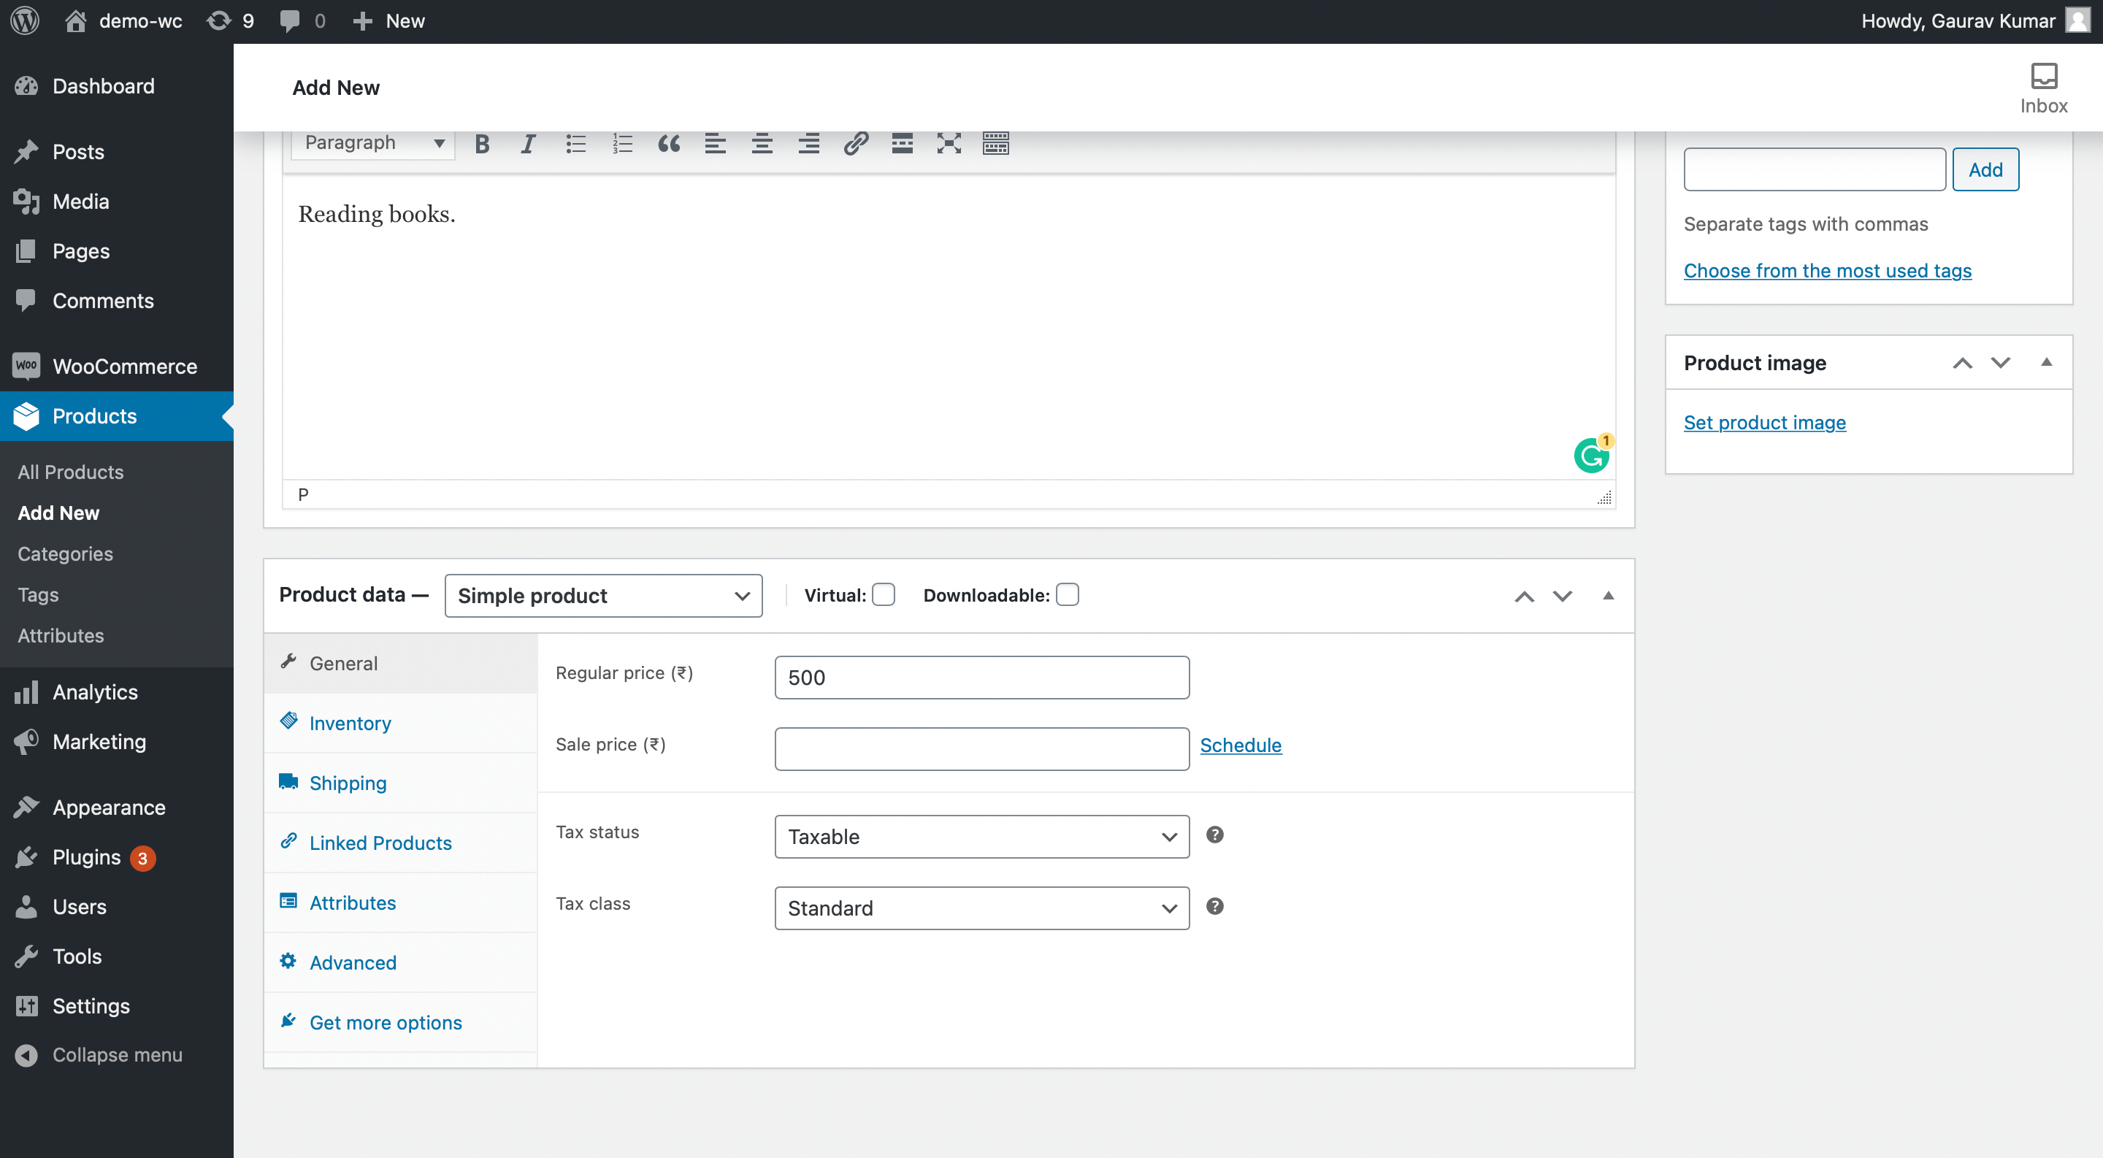This screenshot has height=1158, width=2103.
Task: Enable the Virtual product checkbox
Action: tap(884, 595)
